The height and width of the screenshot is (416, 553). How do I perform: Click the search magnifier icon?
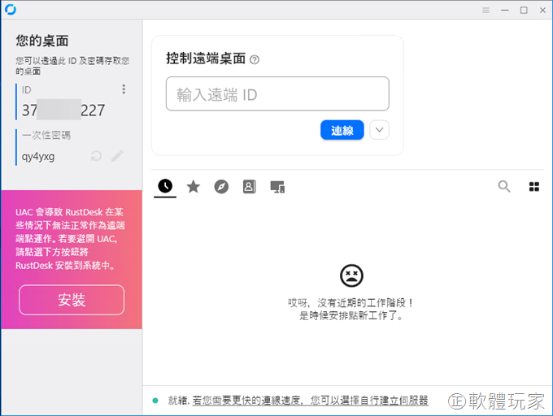coord(504,187)
